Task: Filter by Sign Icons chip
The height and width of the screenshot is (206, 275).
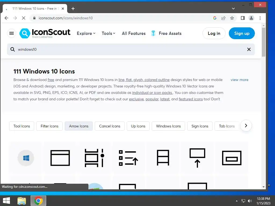Action: point(200,126)
